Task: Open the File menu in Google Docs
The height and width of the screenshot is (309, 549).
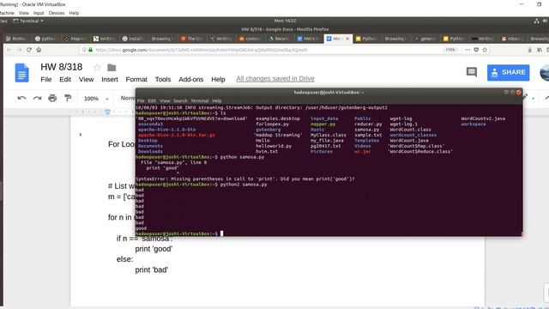Action: [x=45, y=80]
